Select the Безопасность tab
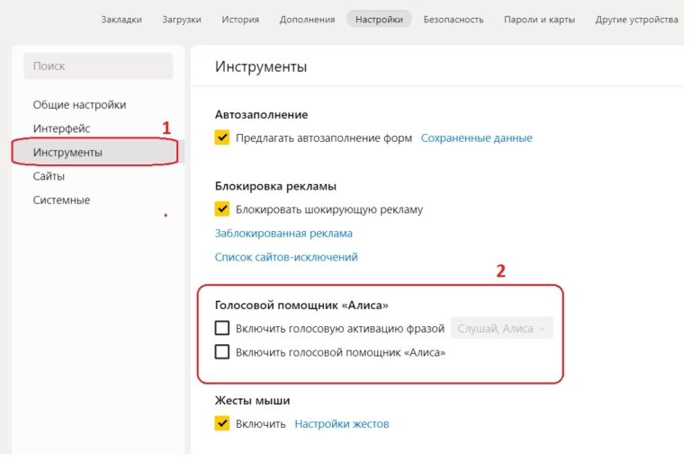 (453, 19)
